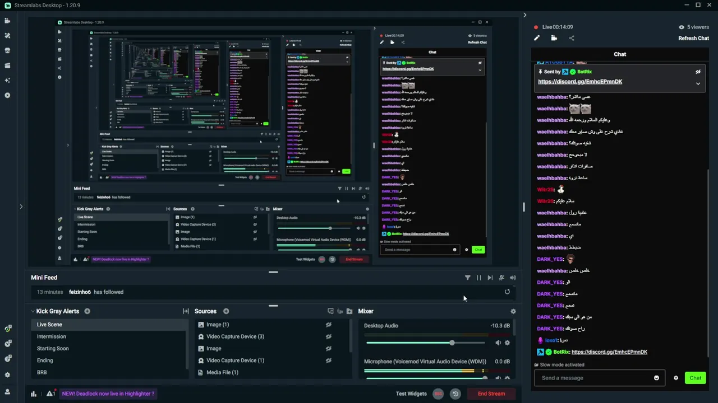Open notifications alert icon in footer

pyautogui.click(x=50, y=393)
